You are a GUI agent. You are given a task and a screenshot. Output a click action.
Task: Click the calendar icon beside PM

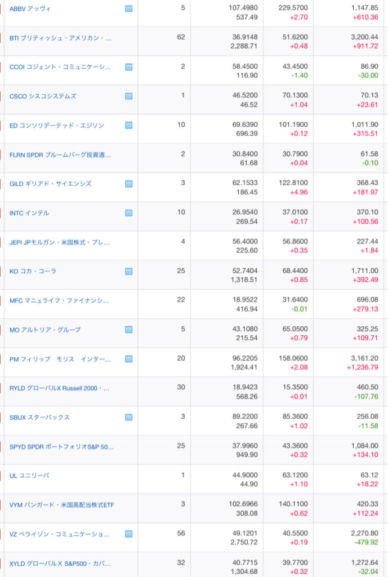tap(129, 359)
